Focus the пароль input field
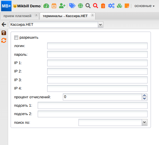159x145 pixels. [97, 55]
